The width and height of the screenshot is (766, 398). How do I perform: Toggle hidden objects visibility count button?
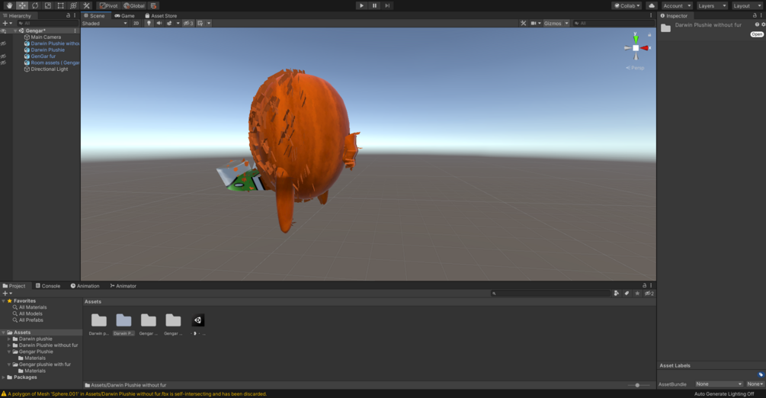(x=188, y=23)
